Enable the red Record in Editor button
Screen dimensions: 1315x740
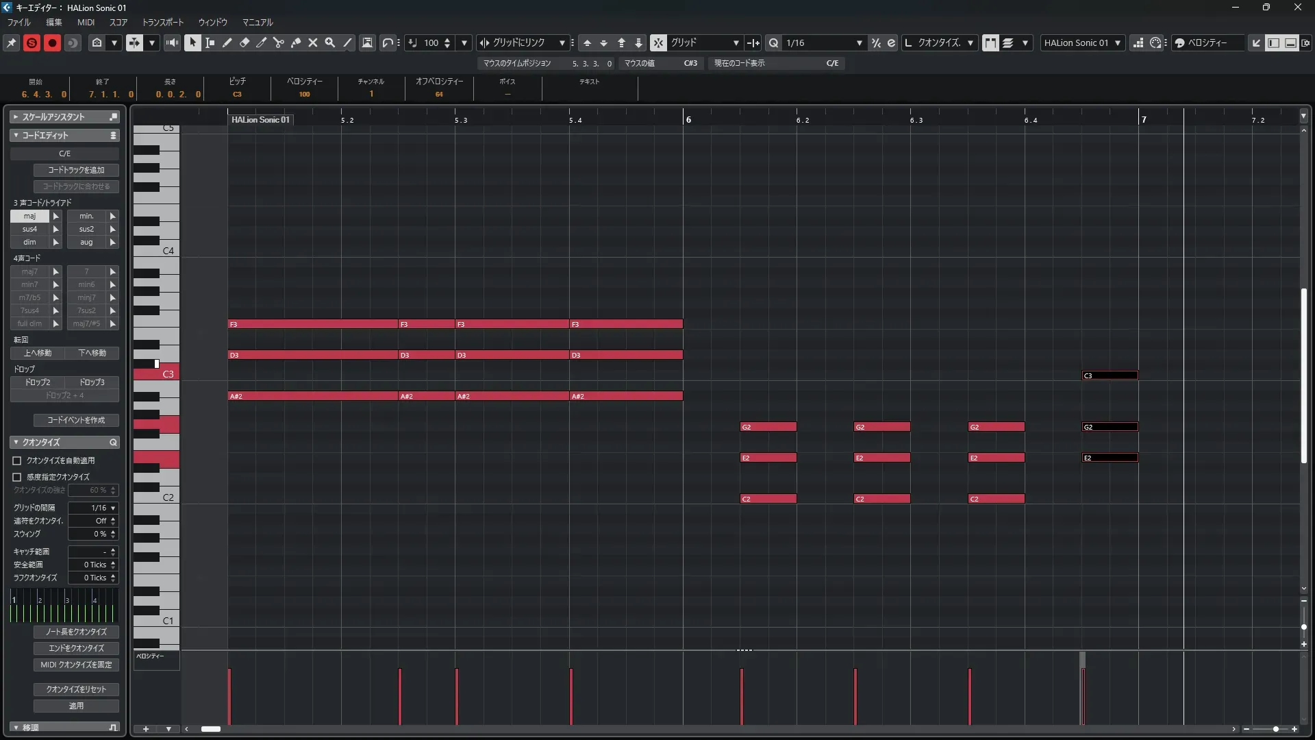pos(52,42)
